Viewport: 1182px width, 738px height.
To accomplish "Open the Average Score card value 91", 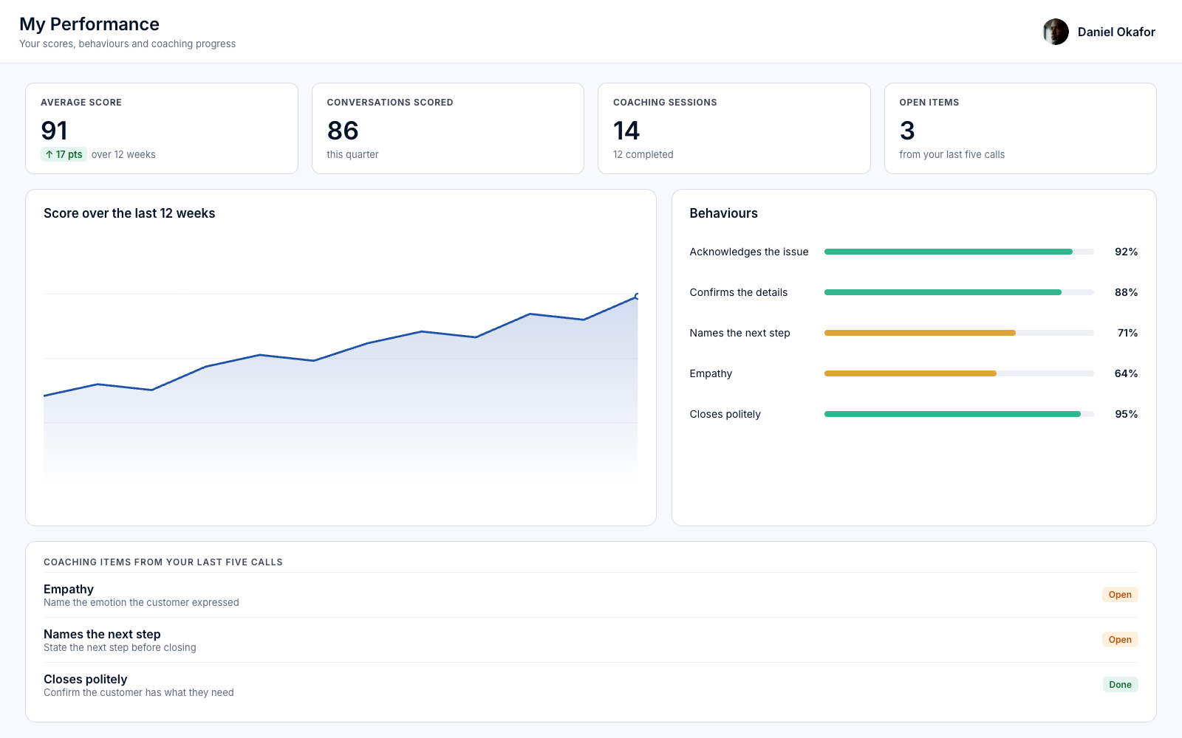I will 55,131.
